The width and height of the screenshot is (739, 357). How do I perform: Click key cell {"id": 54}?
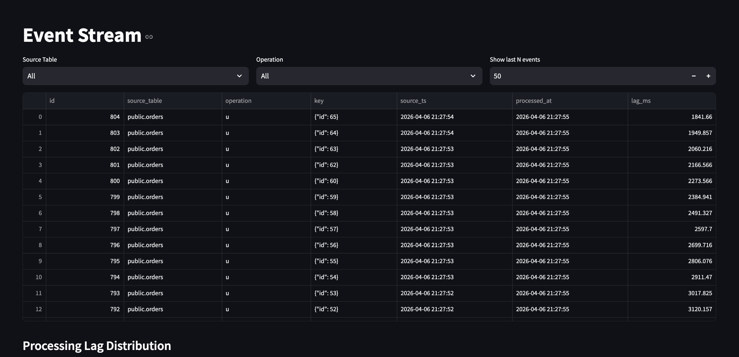(354, 277)
